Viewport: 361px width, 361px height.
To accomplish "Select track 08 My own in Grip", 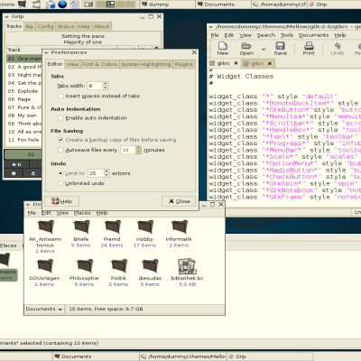I will [24, 116].
